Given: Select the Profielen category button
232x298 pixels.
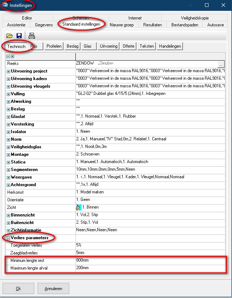Looking at the screenshot, I should coord(54,46).
